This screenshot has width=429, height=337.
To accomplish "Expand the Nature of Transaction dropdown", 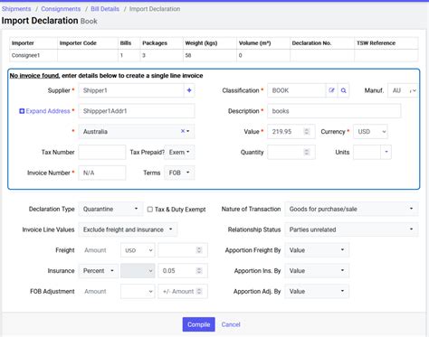I will click(351, 209).
